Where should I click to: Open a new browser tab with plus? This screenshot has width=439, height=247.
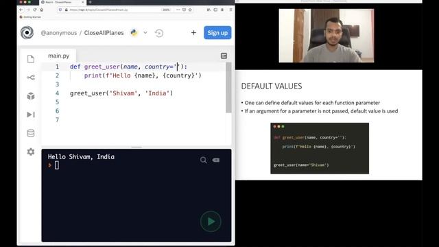90,2
